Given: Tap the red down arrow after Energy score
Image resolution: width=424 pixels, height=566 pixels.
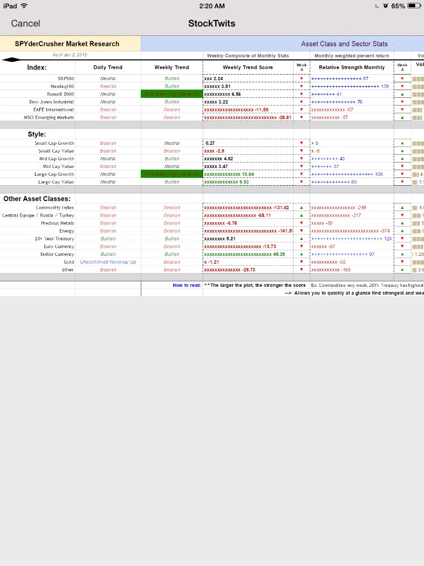Looking at the screenshot, I should 301,231.
